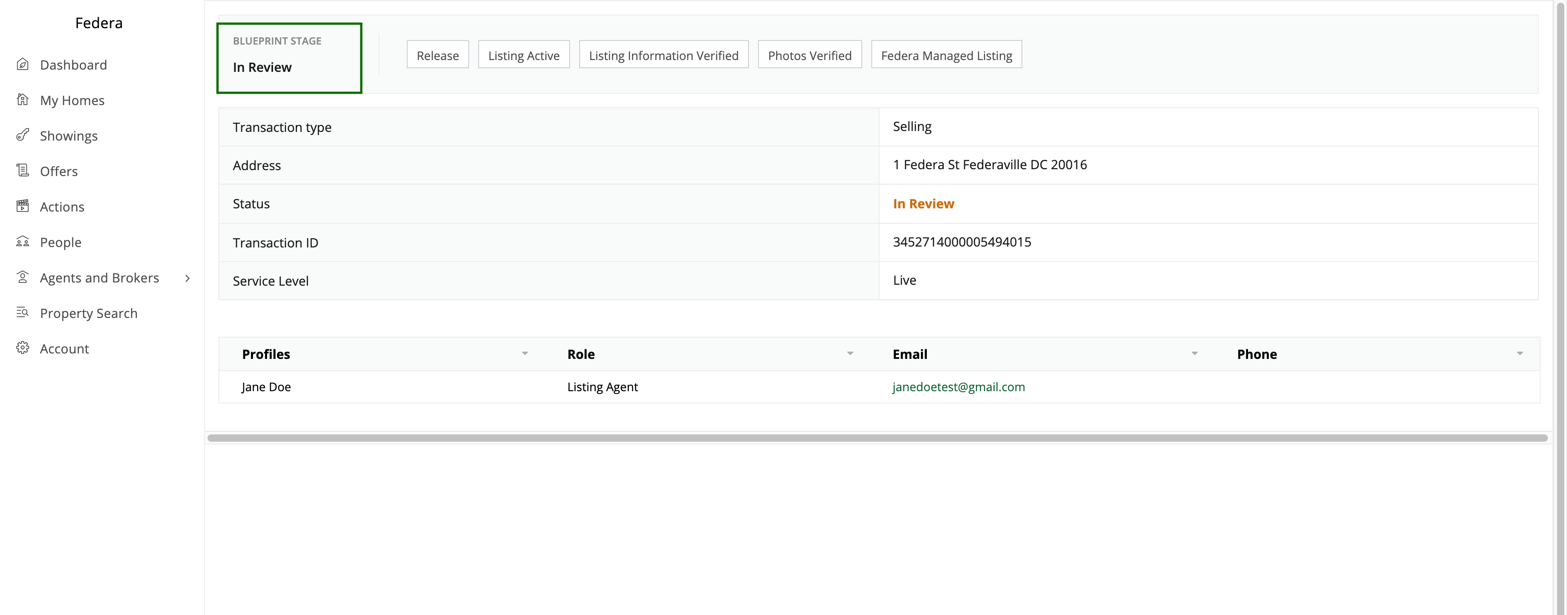Viewport: 1567px width, 615px height.
Task: Click the Dashboard sidebar icon
Action: (22, 65)
